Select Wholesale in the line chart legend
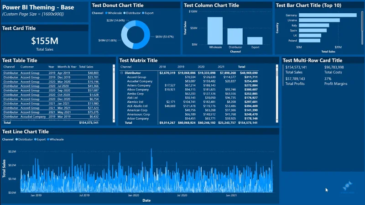 tap(55, 139)
